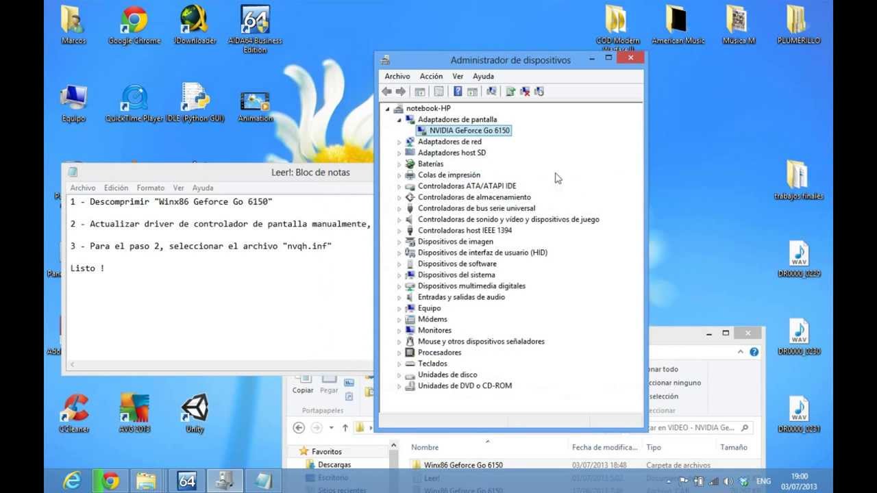Click Copiar button in Explorer ribbon
The image size is (877, 493).
[x=303, y=383]
